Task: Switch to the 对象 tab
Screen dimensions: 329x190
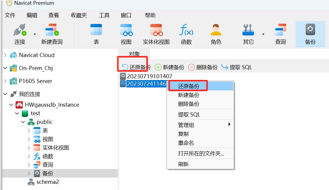Action: point(135,54)
